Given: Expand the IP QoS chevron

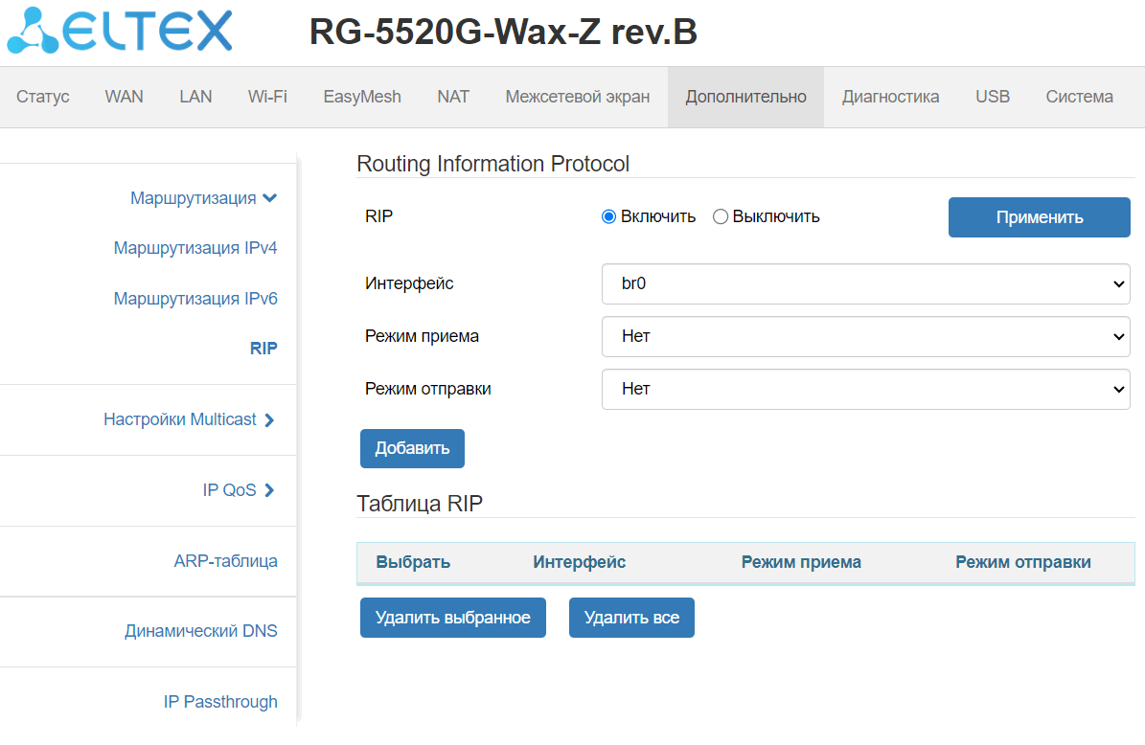Looking at the screenshot, I should (269, 490).
